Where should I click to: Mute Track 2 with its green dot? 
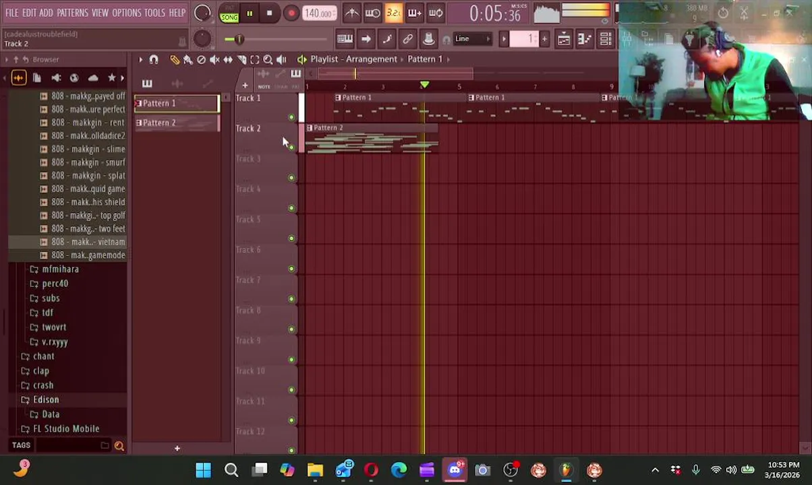pyautogui.click(x=291, y=148)
